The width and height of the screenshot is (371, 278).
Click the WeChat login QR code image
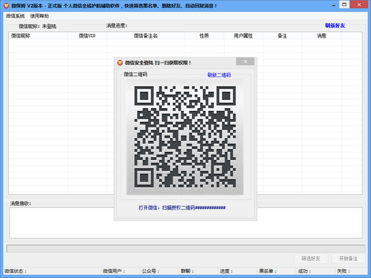(x=185, y=137)
